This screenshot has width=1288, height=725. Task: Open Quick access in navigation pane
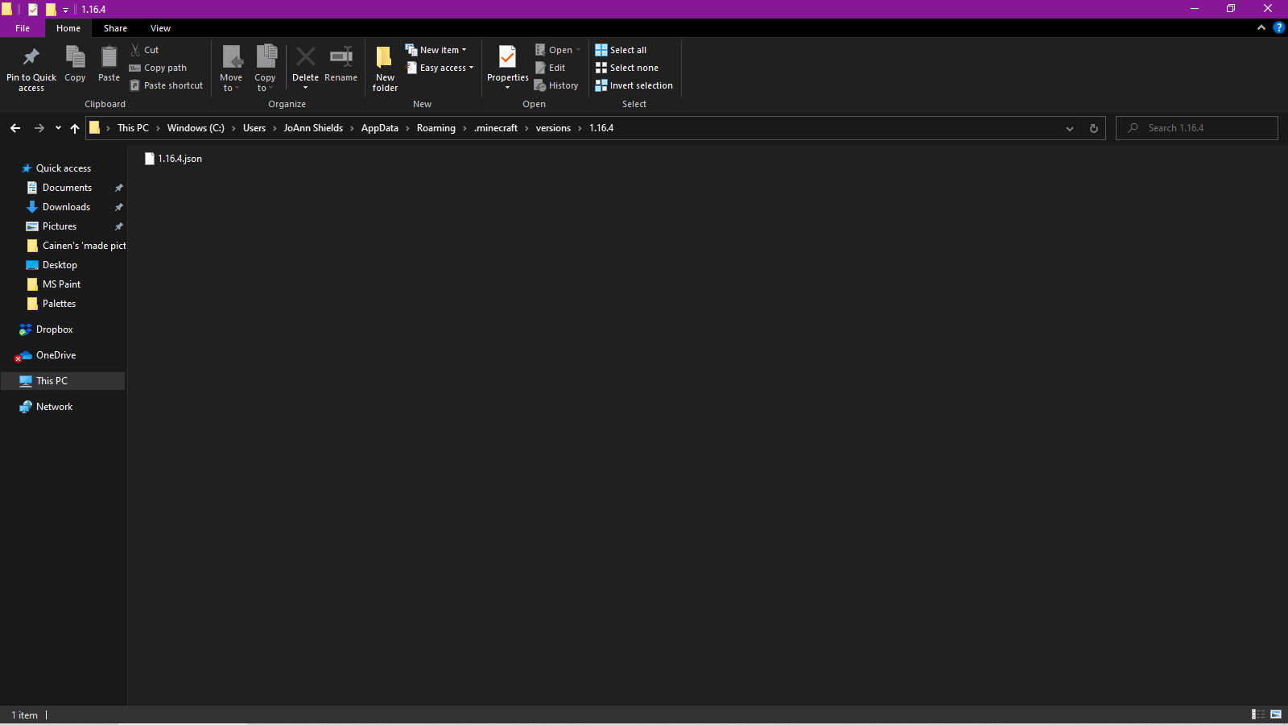coord(64,168)
